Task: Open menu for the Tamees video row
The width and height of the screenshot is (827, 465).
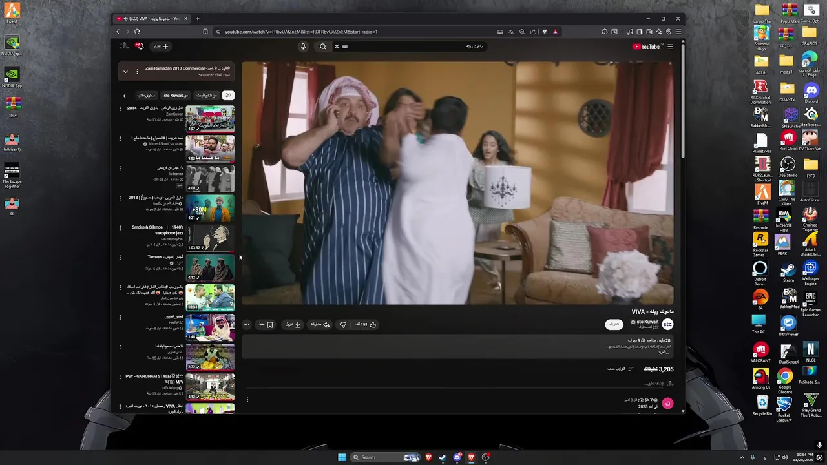Action: pyautogui.click(x=120, y=258)
